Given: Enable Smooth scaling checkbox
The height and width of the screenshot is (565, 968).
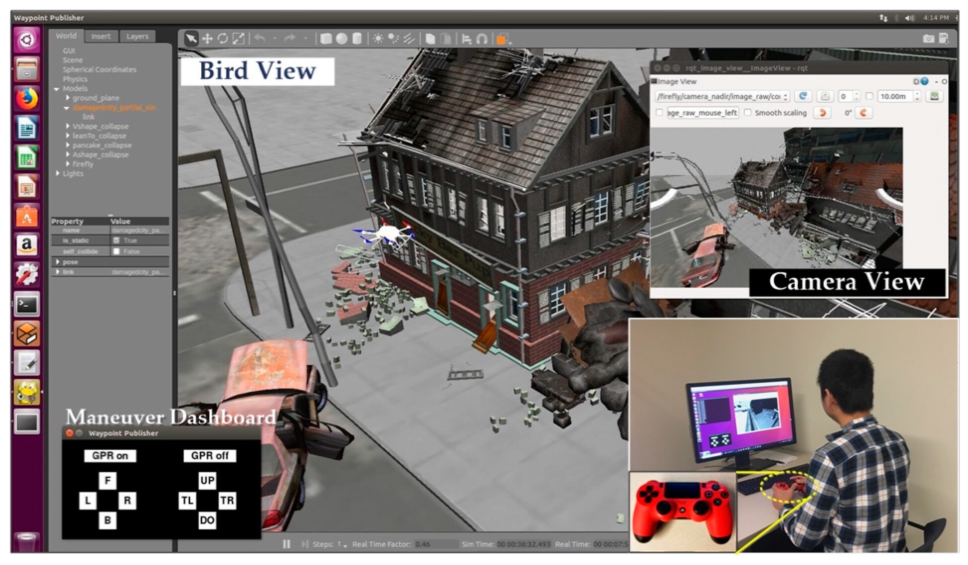Looking at the screenshot, I should tap(747, 113).
